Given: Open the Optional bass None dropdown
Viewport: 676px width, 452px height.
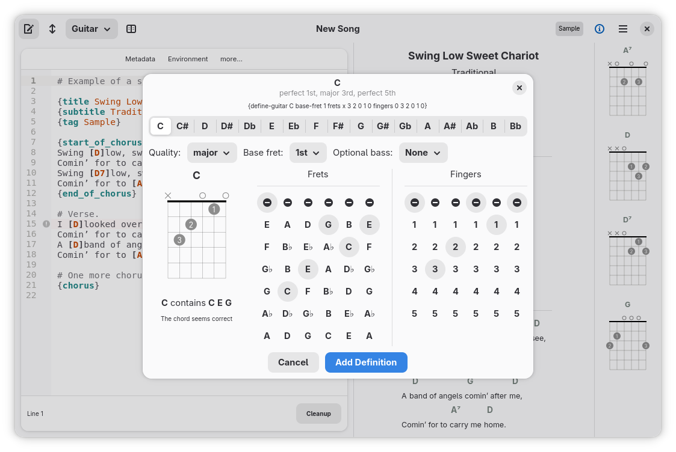Looking at the screenshot, I should click(423, 153).
